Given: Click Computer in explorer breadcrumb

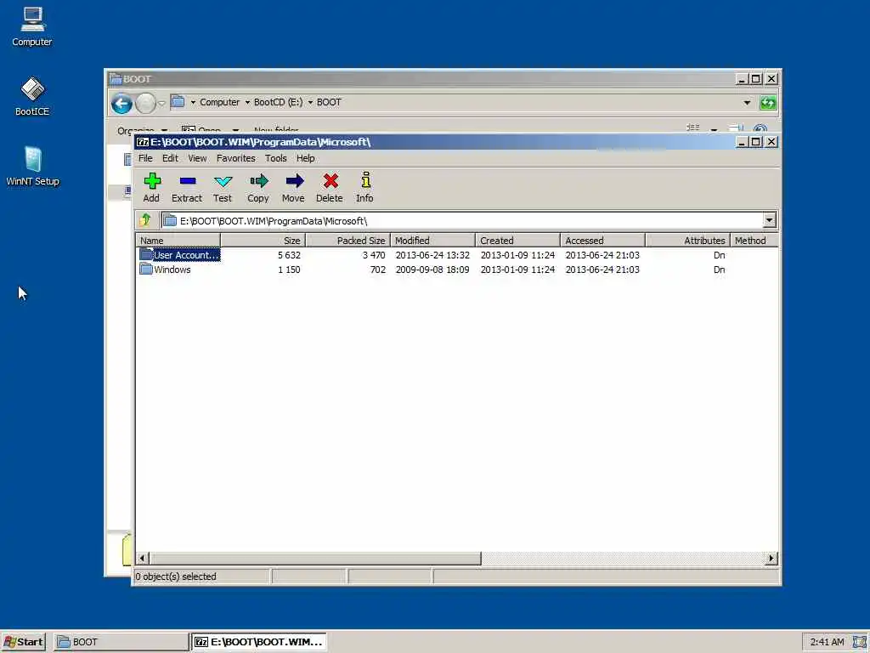Looking at the screenshot, I should coord(220,102).
